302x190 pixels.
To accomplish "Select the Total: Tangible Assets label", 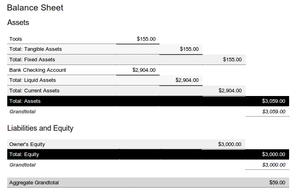I will point(35,49).
